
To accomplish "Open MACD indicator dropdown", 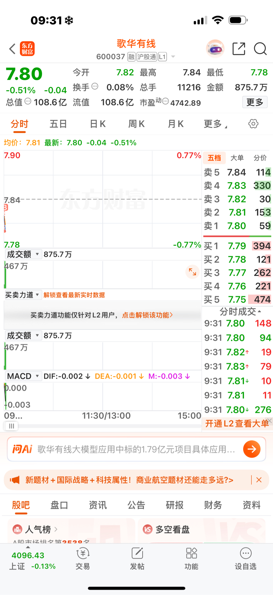I will [x=23, y=376].
